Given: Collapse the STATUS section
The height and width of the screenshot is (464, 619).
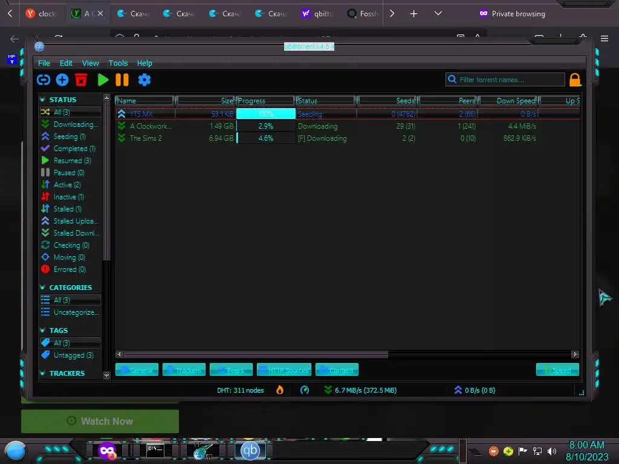Looking at the screenshot, I should point(43,100).
